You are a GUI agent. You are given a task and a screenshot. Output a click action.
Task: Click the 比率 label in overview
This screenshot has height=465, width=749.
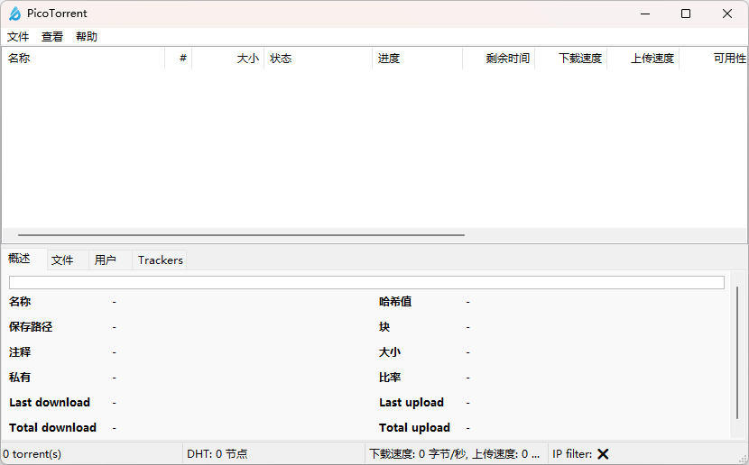[390, 378]
